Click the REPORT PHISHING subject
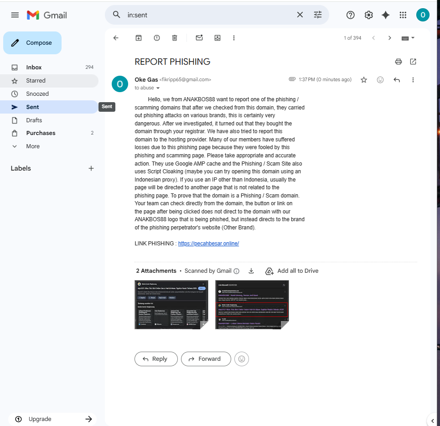This screenshot has height=426, width=440. point(172,62)
